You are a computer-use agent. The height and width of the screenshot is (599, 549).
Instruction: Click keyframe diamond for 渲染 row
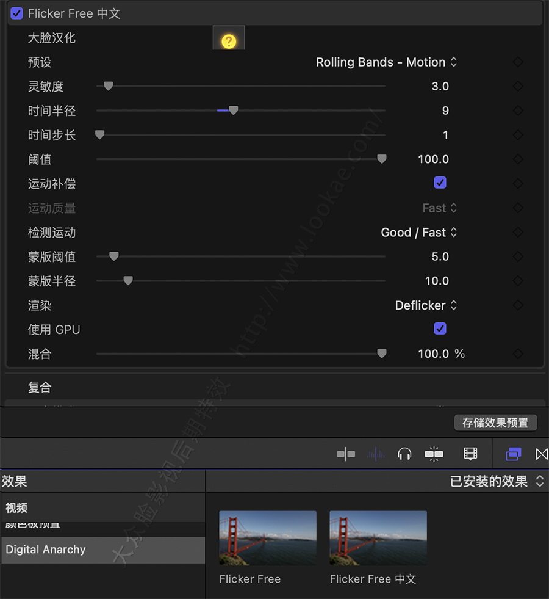click(x=518, y=305)
